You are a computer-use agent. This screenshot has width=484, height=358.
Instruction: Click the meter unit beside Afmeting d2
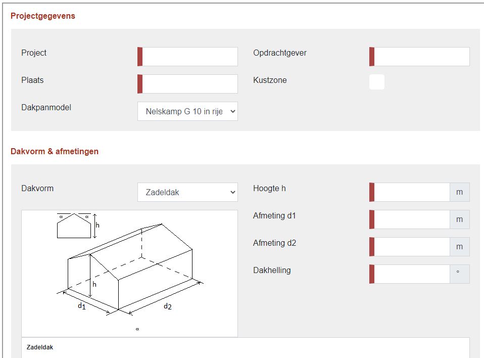point(459,247)
